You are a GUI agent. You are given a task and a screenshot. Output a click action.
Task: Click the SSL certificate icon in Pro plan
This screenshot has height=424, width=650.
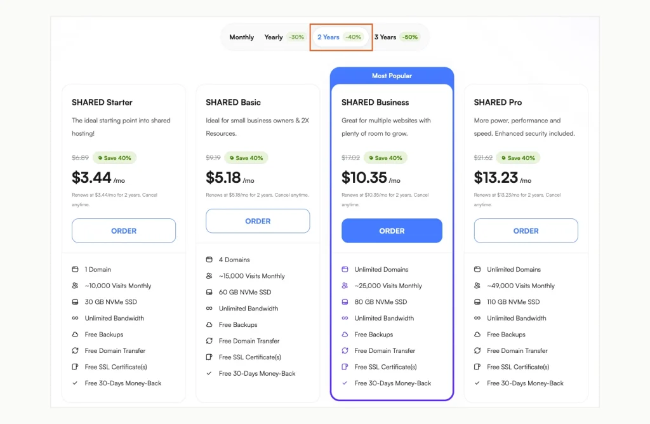[x=477, y=367]
